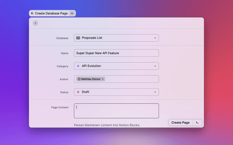
Task: Click Mathieu Dutour's avatar icon
Action: point(79,79)
